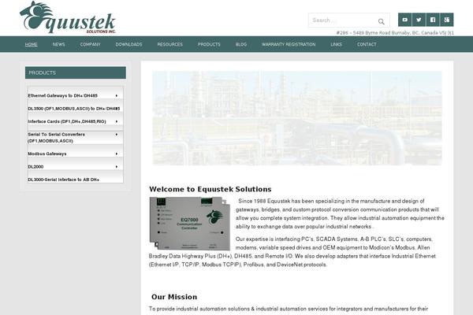Open the YouTube social icon
473x315 pixels.
405,20
